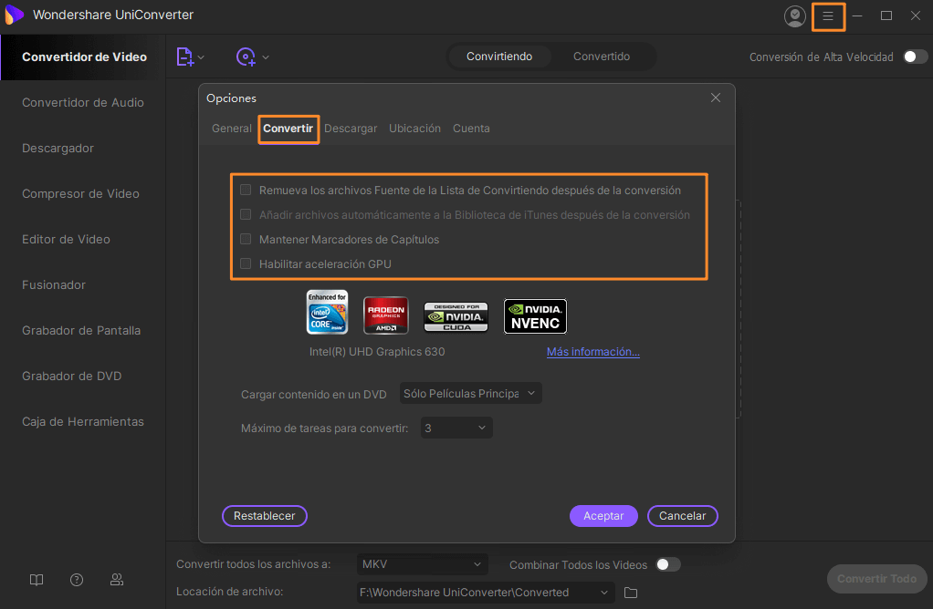Click the user account profile icon
Screen dimensions: 933x609
[795, 15]
